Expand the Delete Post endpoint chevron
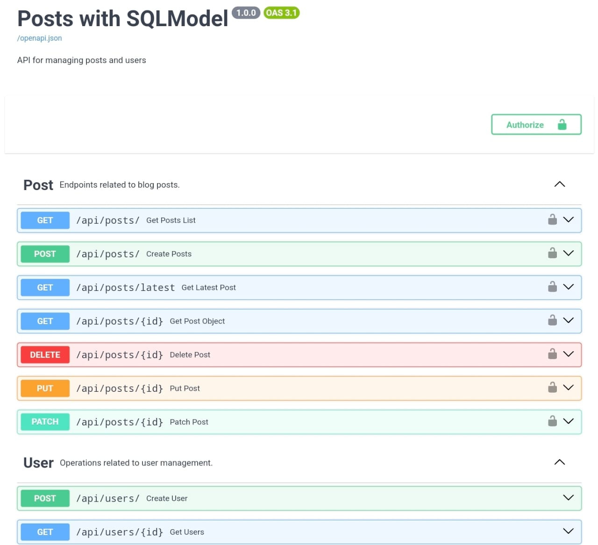The height and width of the screenshot is (545, 598). [x=568, y=354]
